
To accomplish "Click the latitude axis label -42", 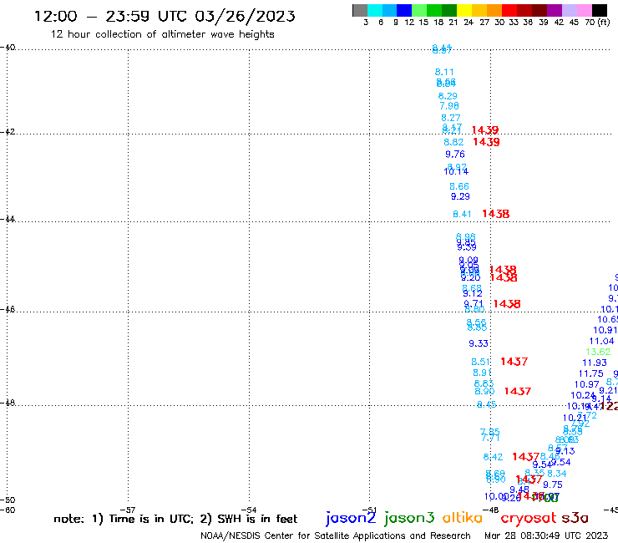I will point(8,132).
